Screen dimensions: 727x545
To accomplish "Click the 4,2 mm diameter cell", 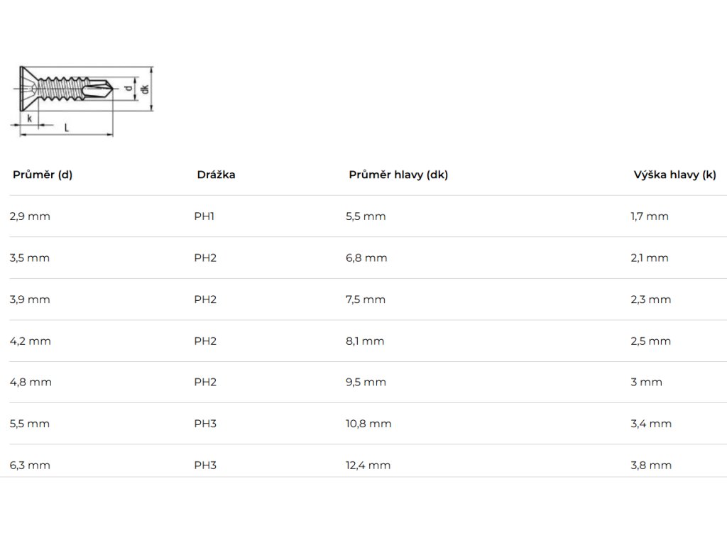I will (31, 341).
